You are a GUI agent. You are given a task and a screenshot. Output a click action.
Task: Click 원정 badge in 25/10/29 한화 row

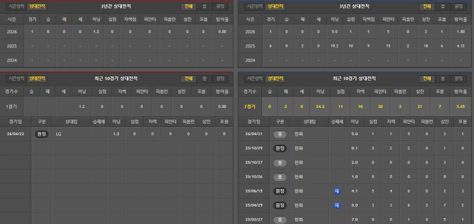[280, 148]
